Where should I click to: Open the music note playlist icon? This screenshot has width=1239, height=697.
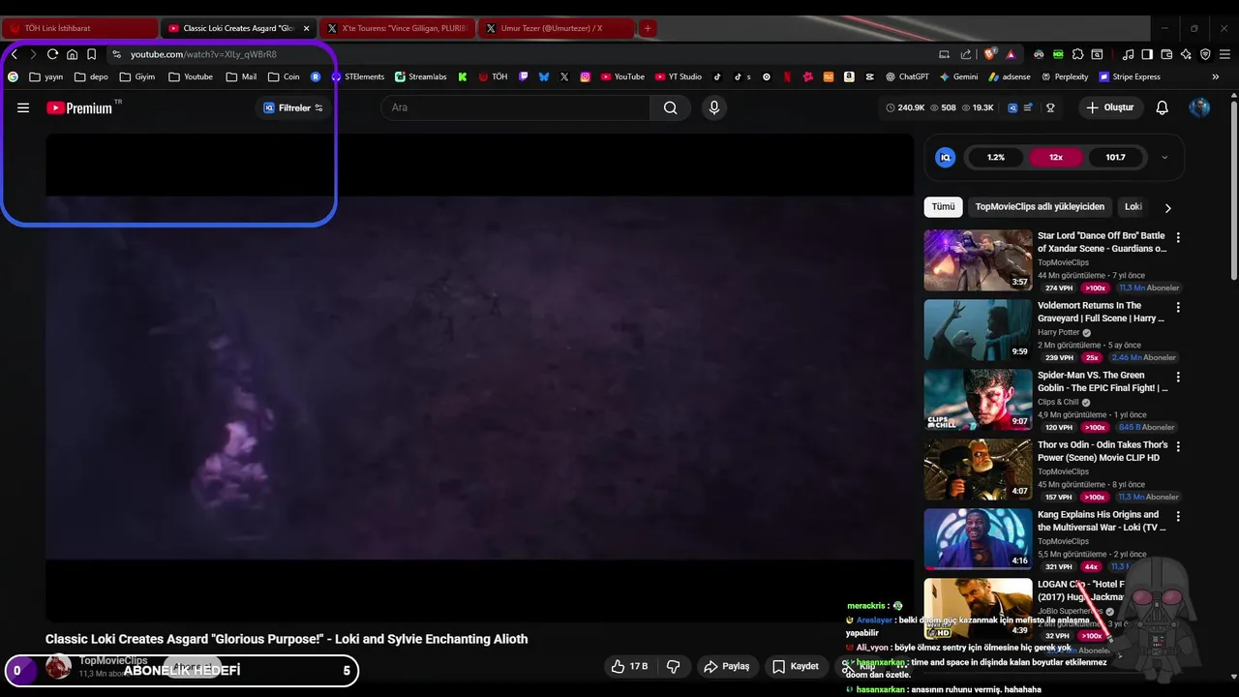(x=1128, y=54)
